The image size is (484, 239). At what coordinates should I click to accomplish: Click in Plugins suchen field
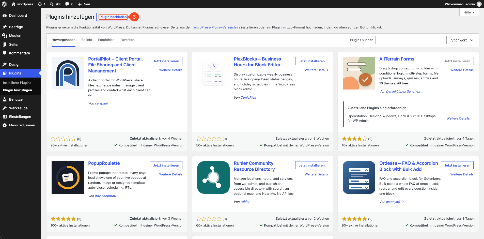pyautogui.click(x=411, y=40)
